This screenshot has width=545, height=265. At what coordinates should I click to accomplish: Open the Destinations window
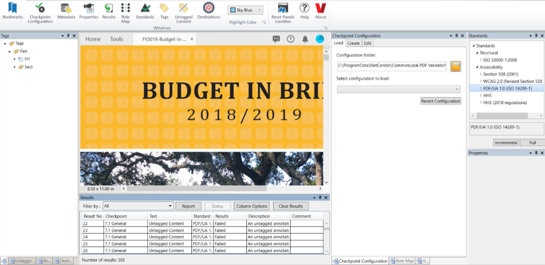[209, 11]
